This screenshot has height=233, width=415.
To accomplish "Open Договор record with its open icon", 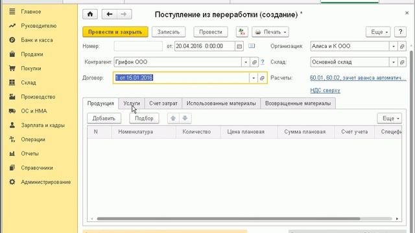I will 262,78.
